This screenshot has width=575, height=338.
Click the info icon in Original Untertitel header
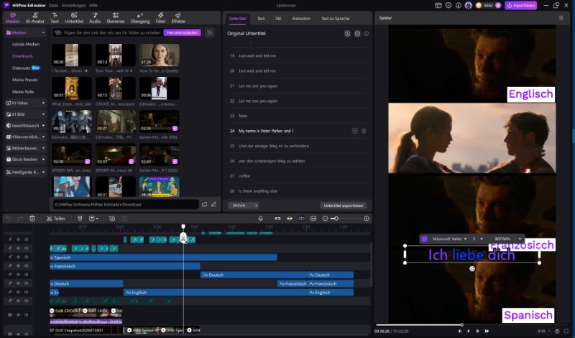click(x=366, y=33)
